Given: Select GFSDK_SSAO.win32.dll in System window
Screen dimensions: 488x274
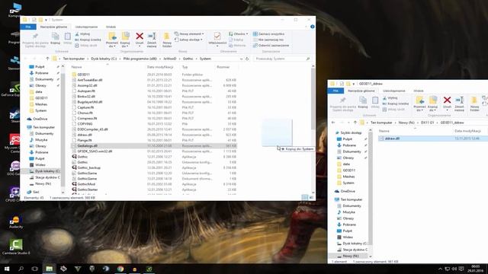Looking at the screenshot, I should [95, 151].
